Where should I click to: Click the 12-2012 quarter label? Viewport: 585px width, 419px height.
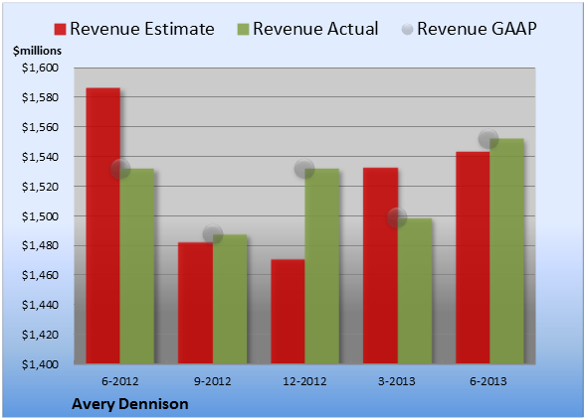click(x=304, y=381)
